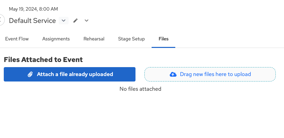Switch to the Event Flow tab
The height and width of the screenshot is (138, 284).
pyautogui.click(x=17, y=39)
